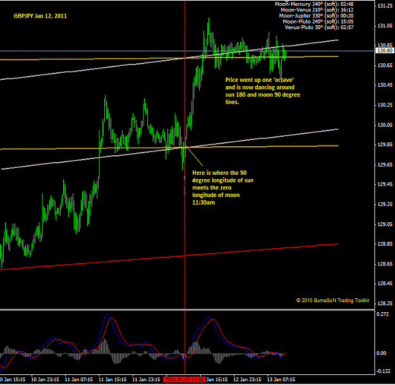Select the 'Price went up one octave' annotation
395x385 pixels.
263,91
